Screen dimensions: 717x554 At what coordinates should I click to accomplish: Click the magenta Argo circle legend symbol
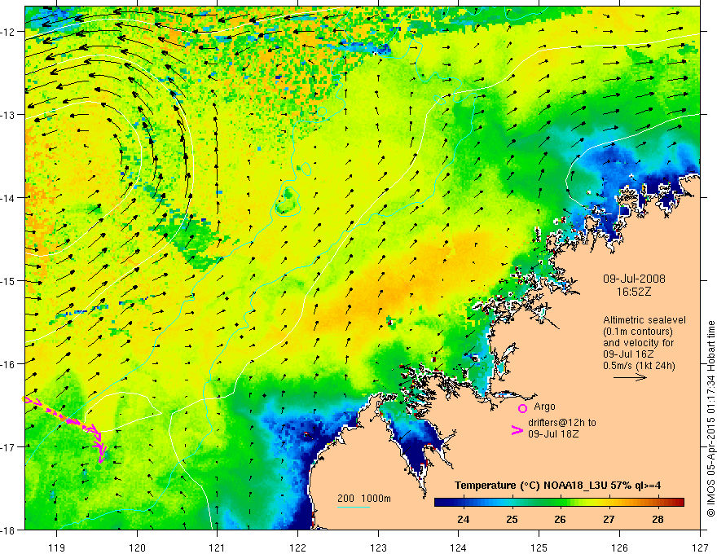pyautogui.click(x=522, y=408)
